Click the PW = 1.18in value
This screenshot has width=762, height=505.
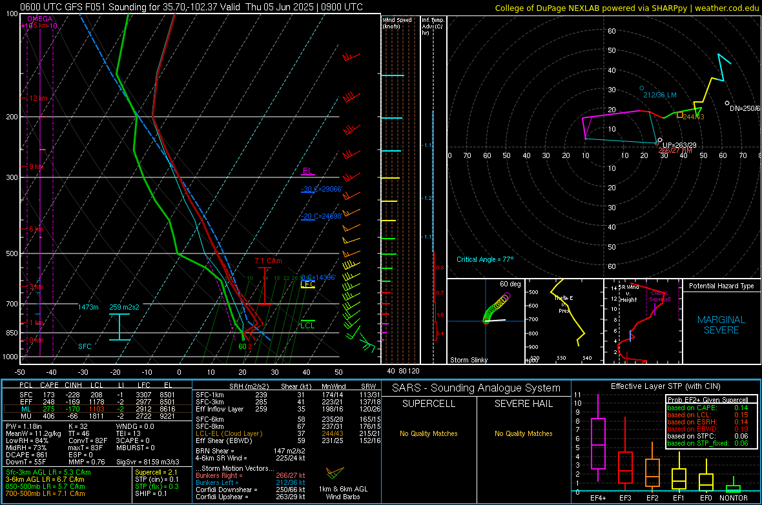[24, 426]
